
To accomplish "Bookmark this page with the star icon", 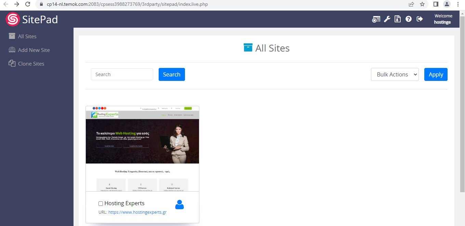I will click(x=422, y=4).
